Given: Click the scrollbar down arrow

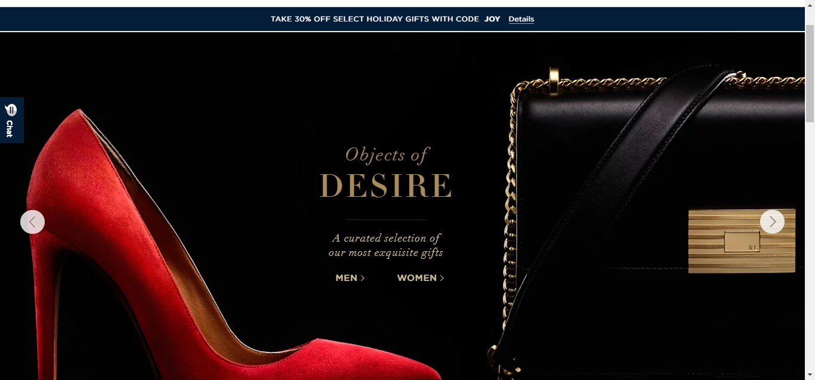Looking at the screenshot, I should pos(810,375).
